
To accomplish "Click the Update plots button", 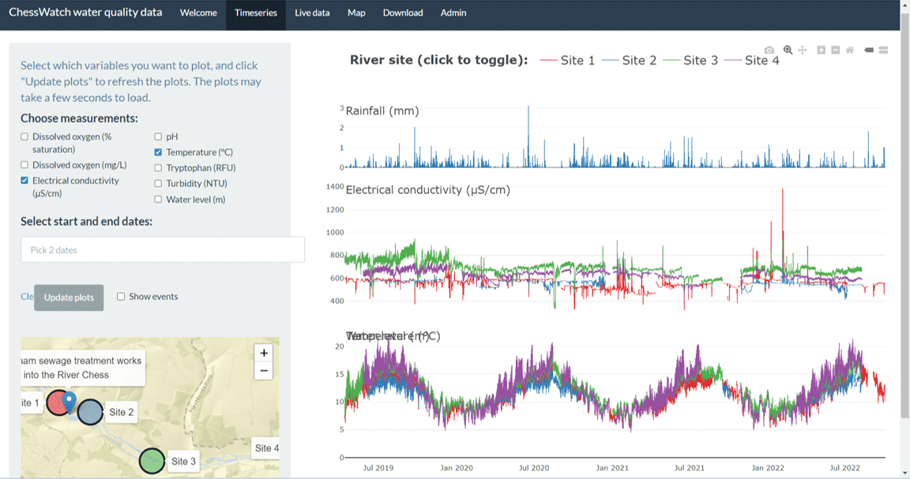I will coord(69,298).
